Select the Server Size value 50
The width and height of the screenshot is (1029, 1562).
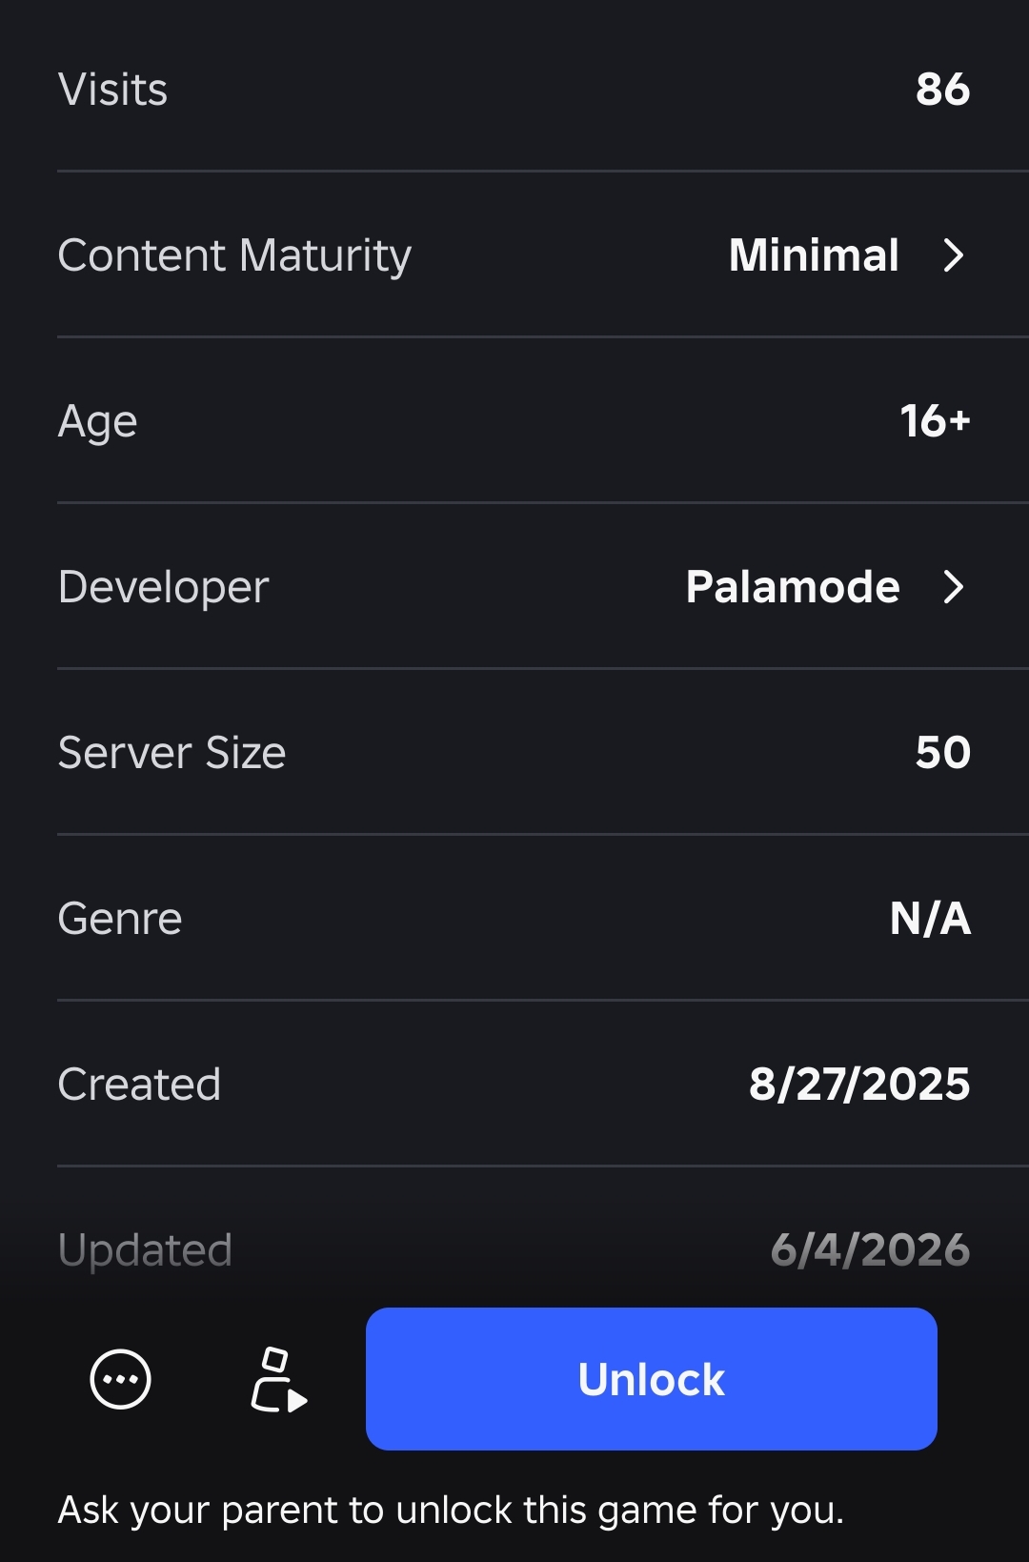point(942,753)
